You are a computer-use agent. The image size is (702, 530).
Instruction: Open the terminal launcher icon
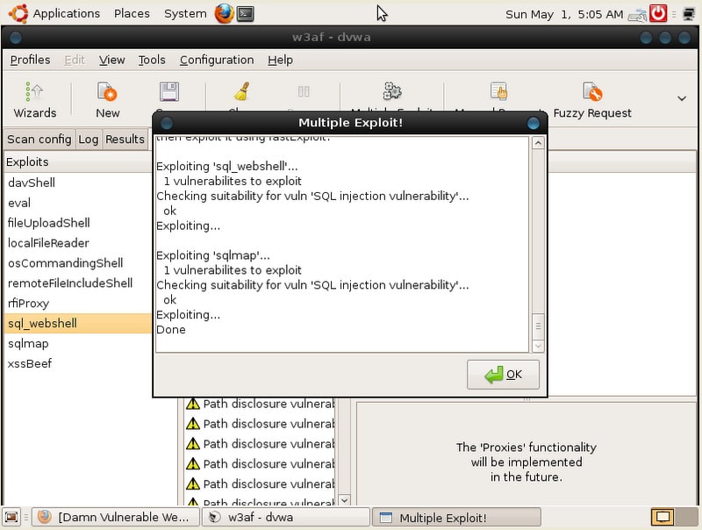pyautogui.click(x=247, y=13)
